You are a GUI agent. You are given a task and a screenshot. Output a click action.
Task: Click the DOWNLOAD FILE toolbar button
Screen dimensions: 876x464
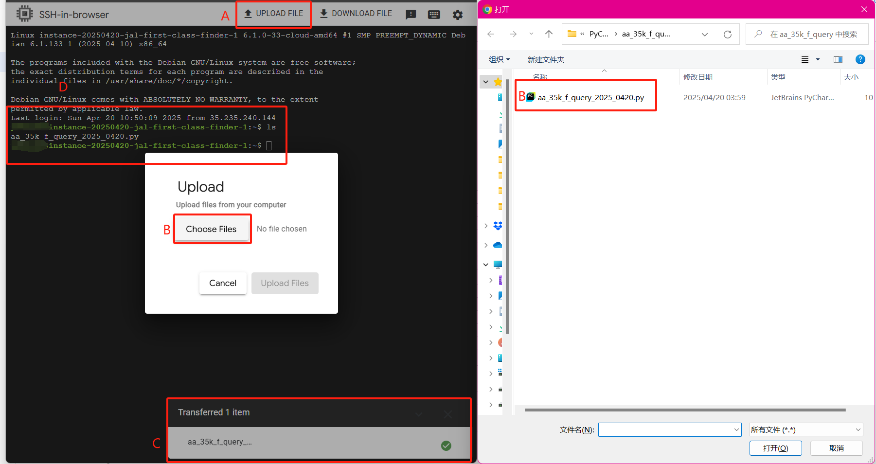(356, 14)
